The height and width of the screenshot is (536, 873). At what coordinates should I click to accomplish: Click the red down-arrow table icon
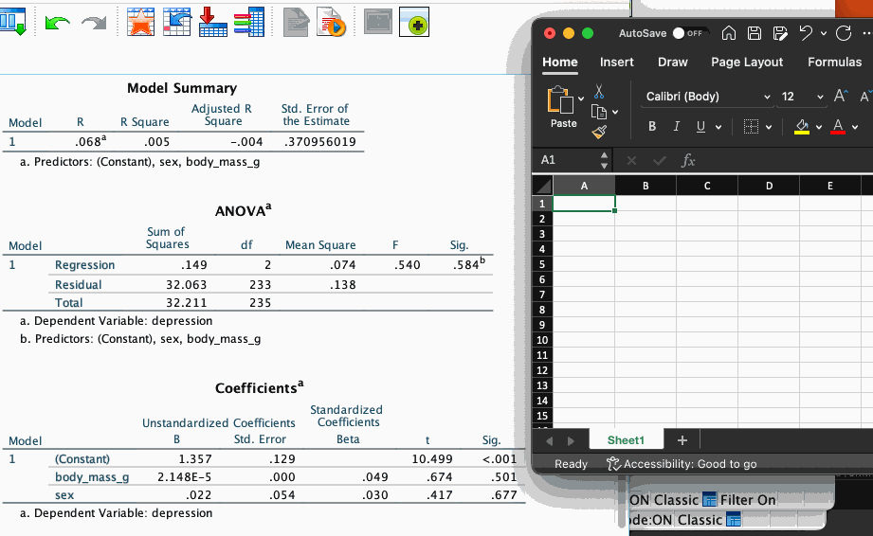click(x=213, y=23)
